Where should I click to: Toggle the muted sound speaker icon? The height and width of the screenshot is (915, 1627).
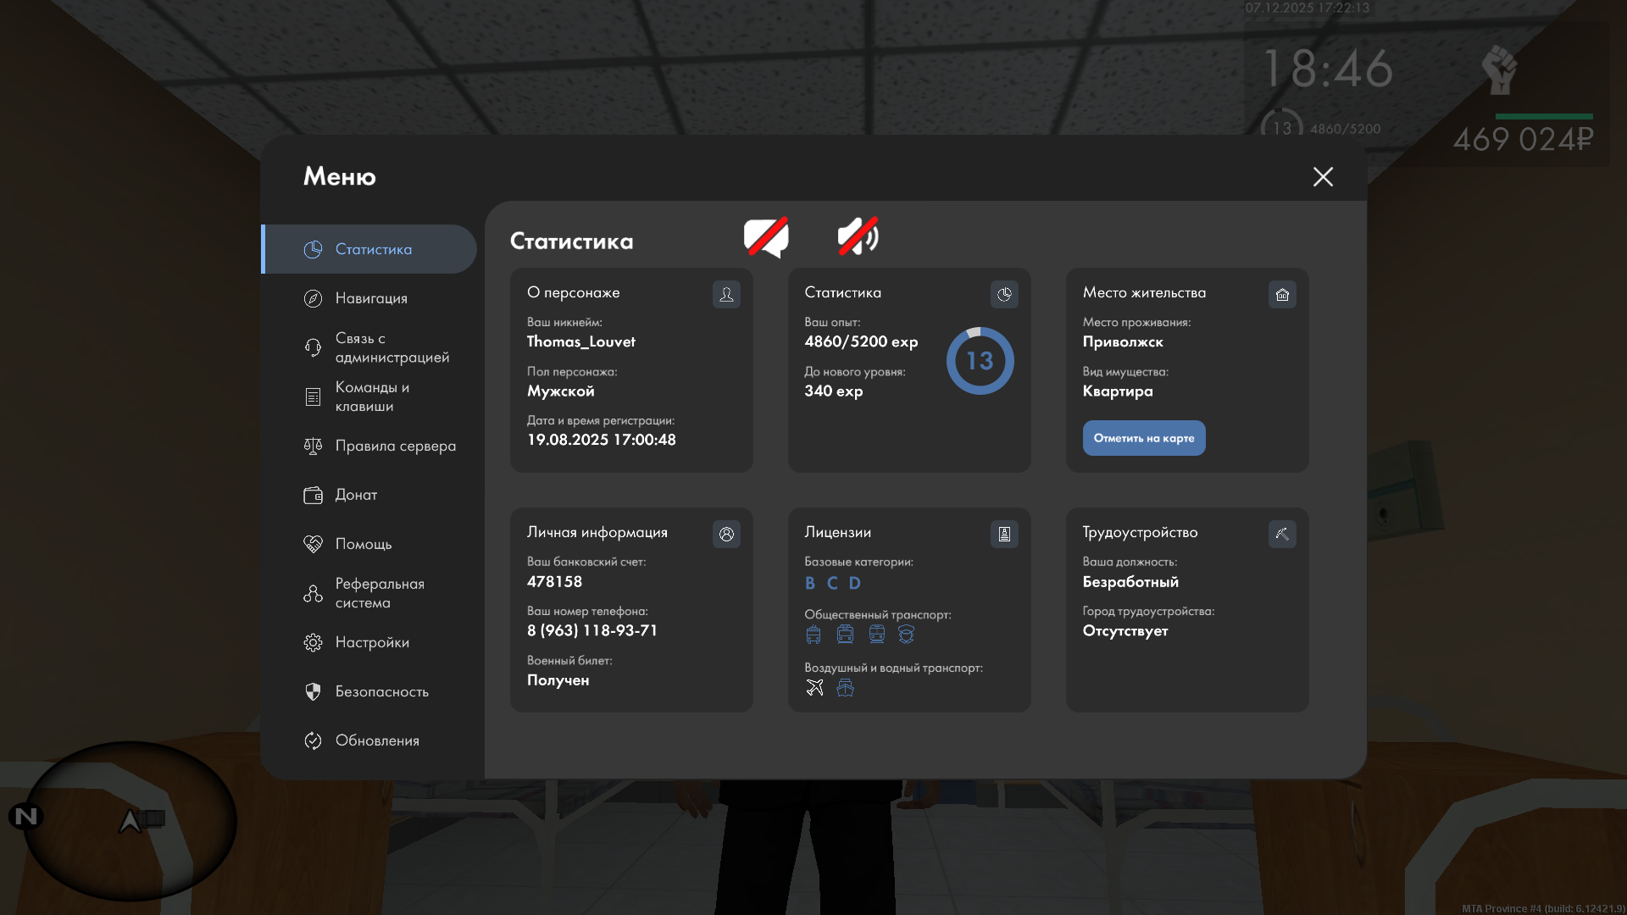[x=858, y=236]
